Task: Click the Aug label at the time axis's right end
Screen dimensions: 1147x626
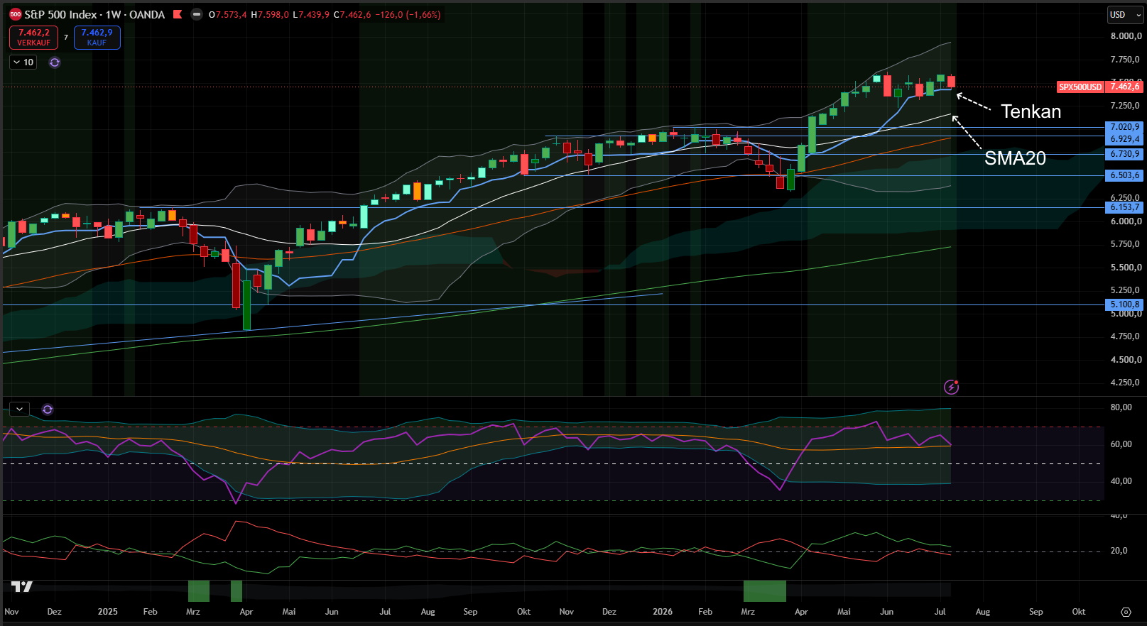Action: click(x=983, y=612)
